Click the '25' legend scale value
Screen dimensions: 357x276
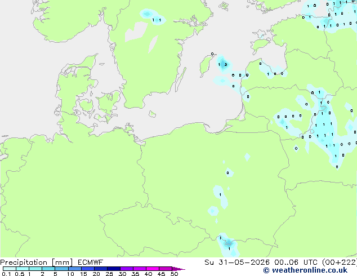point(109,274)
